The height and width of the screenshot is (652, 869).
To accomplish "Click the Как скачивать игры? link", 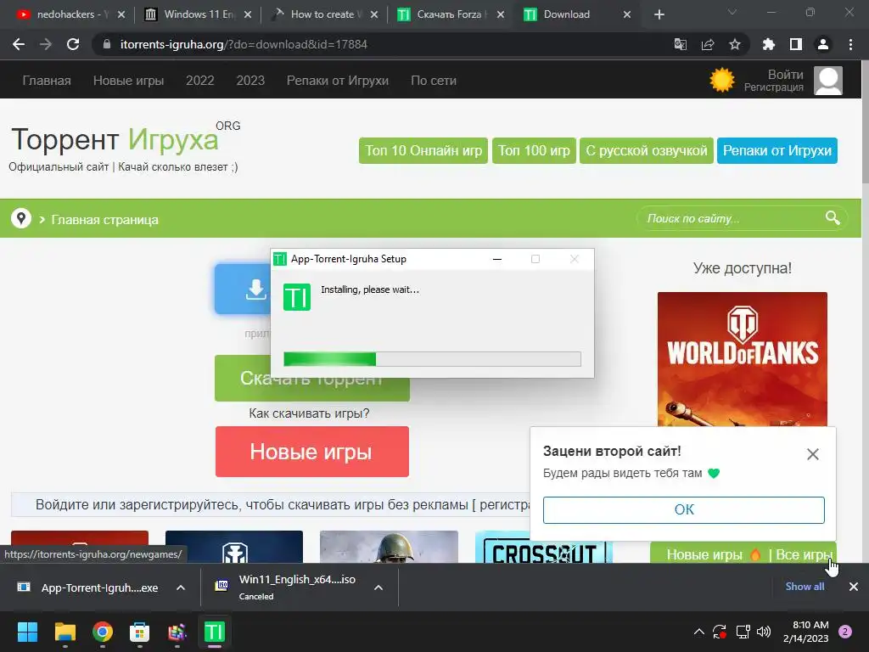I will coord(309,413).
